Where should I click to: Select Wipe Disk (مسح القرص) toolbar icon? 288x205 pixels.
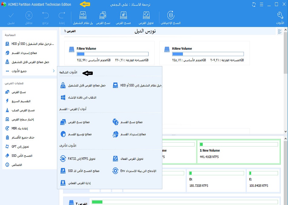pyautogui.click(x=123, y=15)
